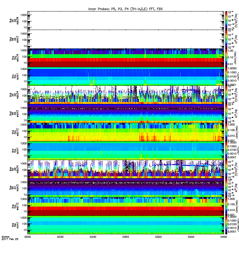Select the tha fbk scm1 spectrogram panel
The image size is (239, 255).
tap(126, 76)
